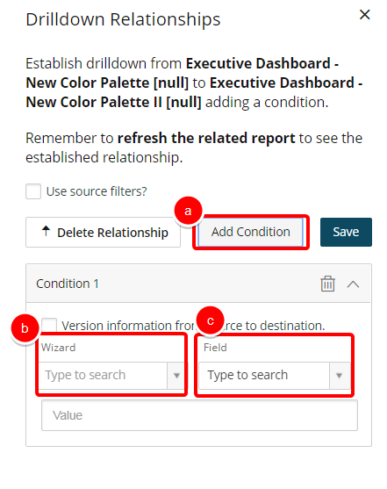
Task: Click the Condition 1 header title
Action: click(x=68, y=284)
